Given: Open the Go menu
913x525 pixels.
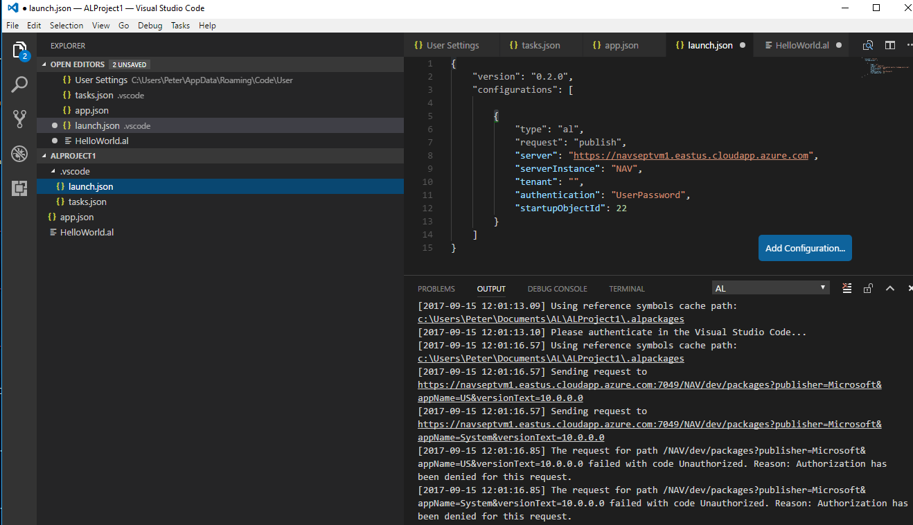Looking at the screenshot, I should tap(124, 26).
